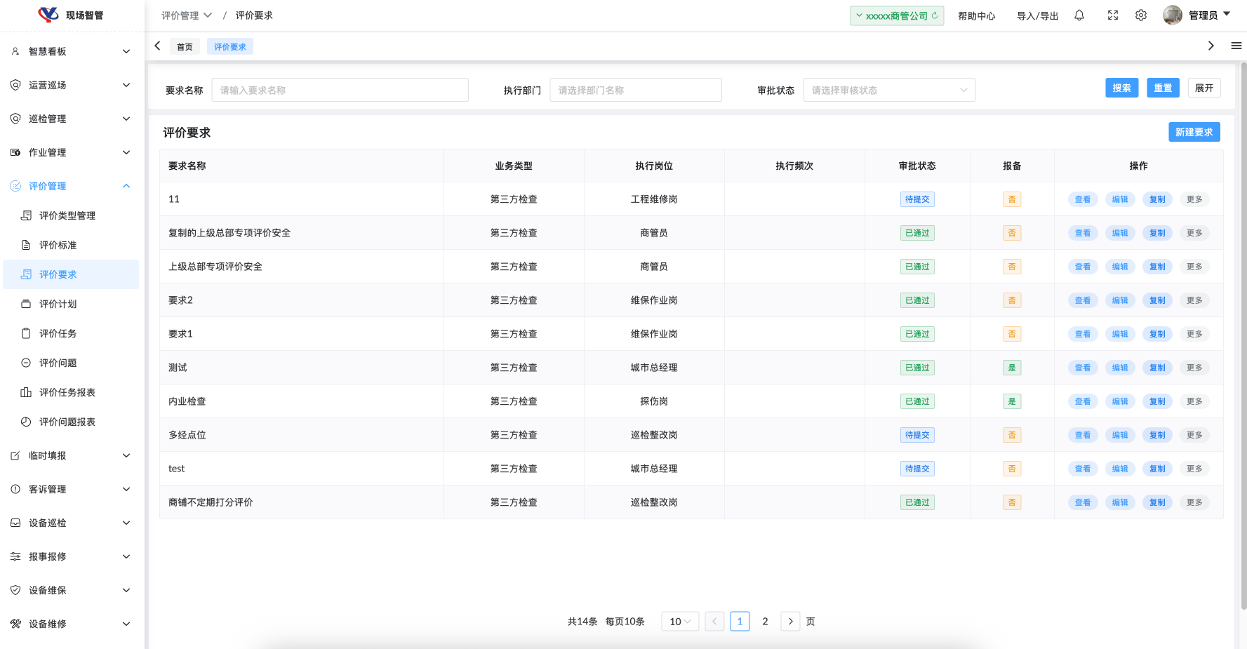Click the refresh icon beside company name

(x=935, y=15)
